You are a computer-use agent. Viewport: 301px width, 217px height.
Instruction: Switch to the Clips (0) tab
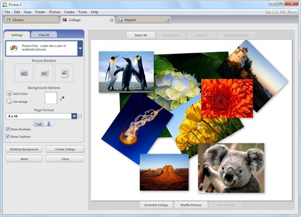(x=44, y=35)
